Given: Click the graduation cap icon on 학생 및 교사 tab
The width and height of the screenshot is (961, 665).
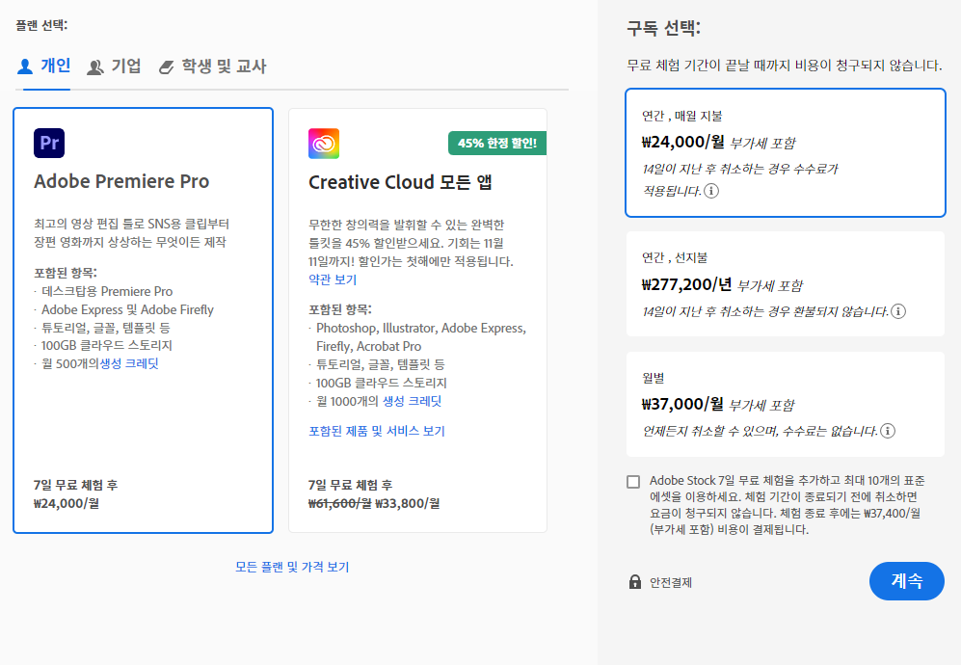Looking at the screenshot, I should pos(166,67).
